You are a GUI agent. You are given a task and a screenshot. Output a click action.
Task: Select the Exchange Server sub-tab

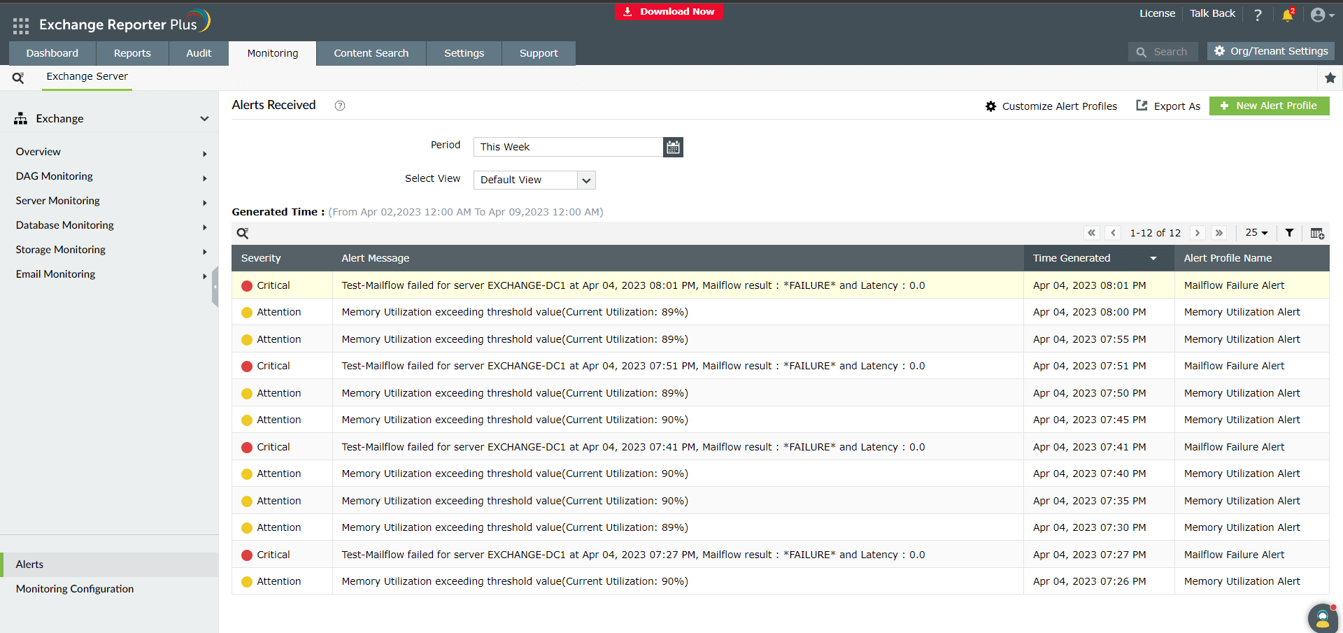pos(87,77)
